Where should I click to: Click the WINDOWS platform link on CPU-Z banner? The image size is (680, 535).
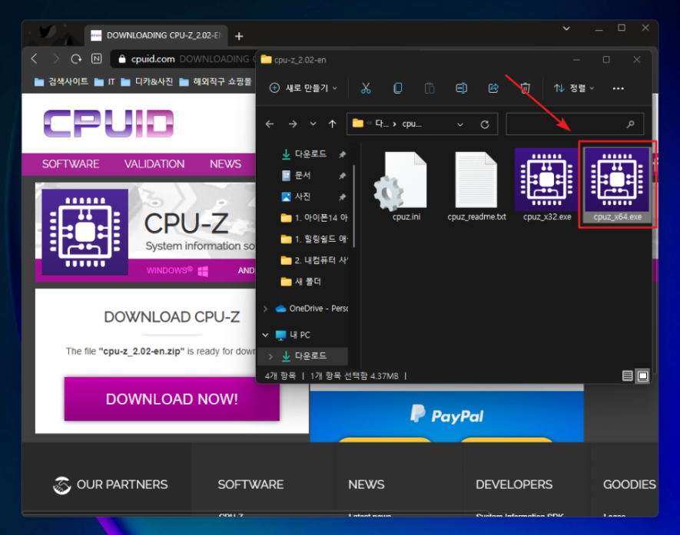(177, 271)
